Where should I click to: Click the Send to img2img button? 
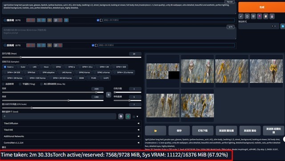(227, 130)
